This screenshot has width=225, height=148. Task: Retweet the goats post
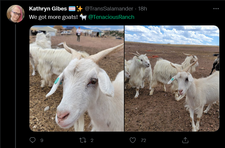coord(83,140)
